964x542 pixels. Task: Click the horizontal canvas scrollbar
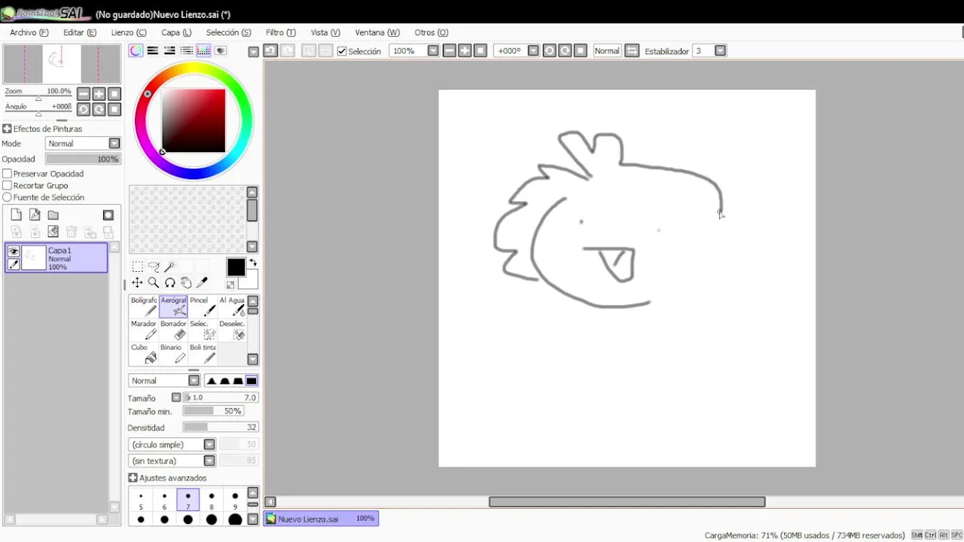[627, 502]
